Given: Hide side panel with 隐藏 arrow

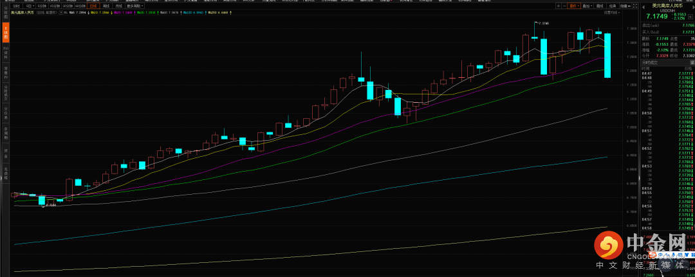Looking at the screenshot, I should [x=625, y=6].
